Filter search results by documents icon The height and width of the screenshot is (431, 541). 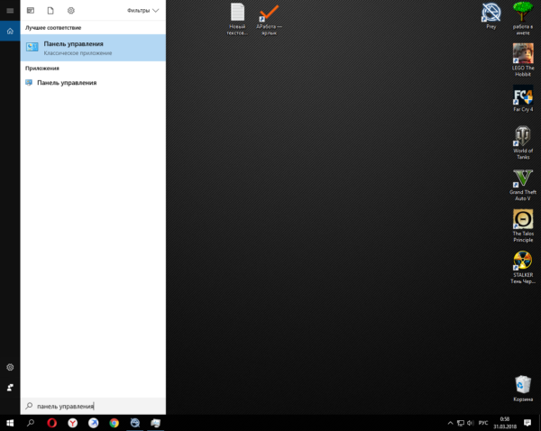(x=50, y=10)
